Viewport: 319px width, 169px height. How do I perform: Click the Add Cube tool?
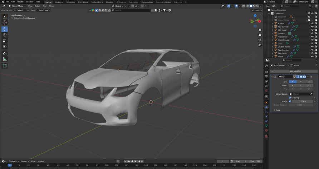(5, 66)
